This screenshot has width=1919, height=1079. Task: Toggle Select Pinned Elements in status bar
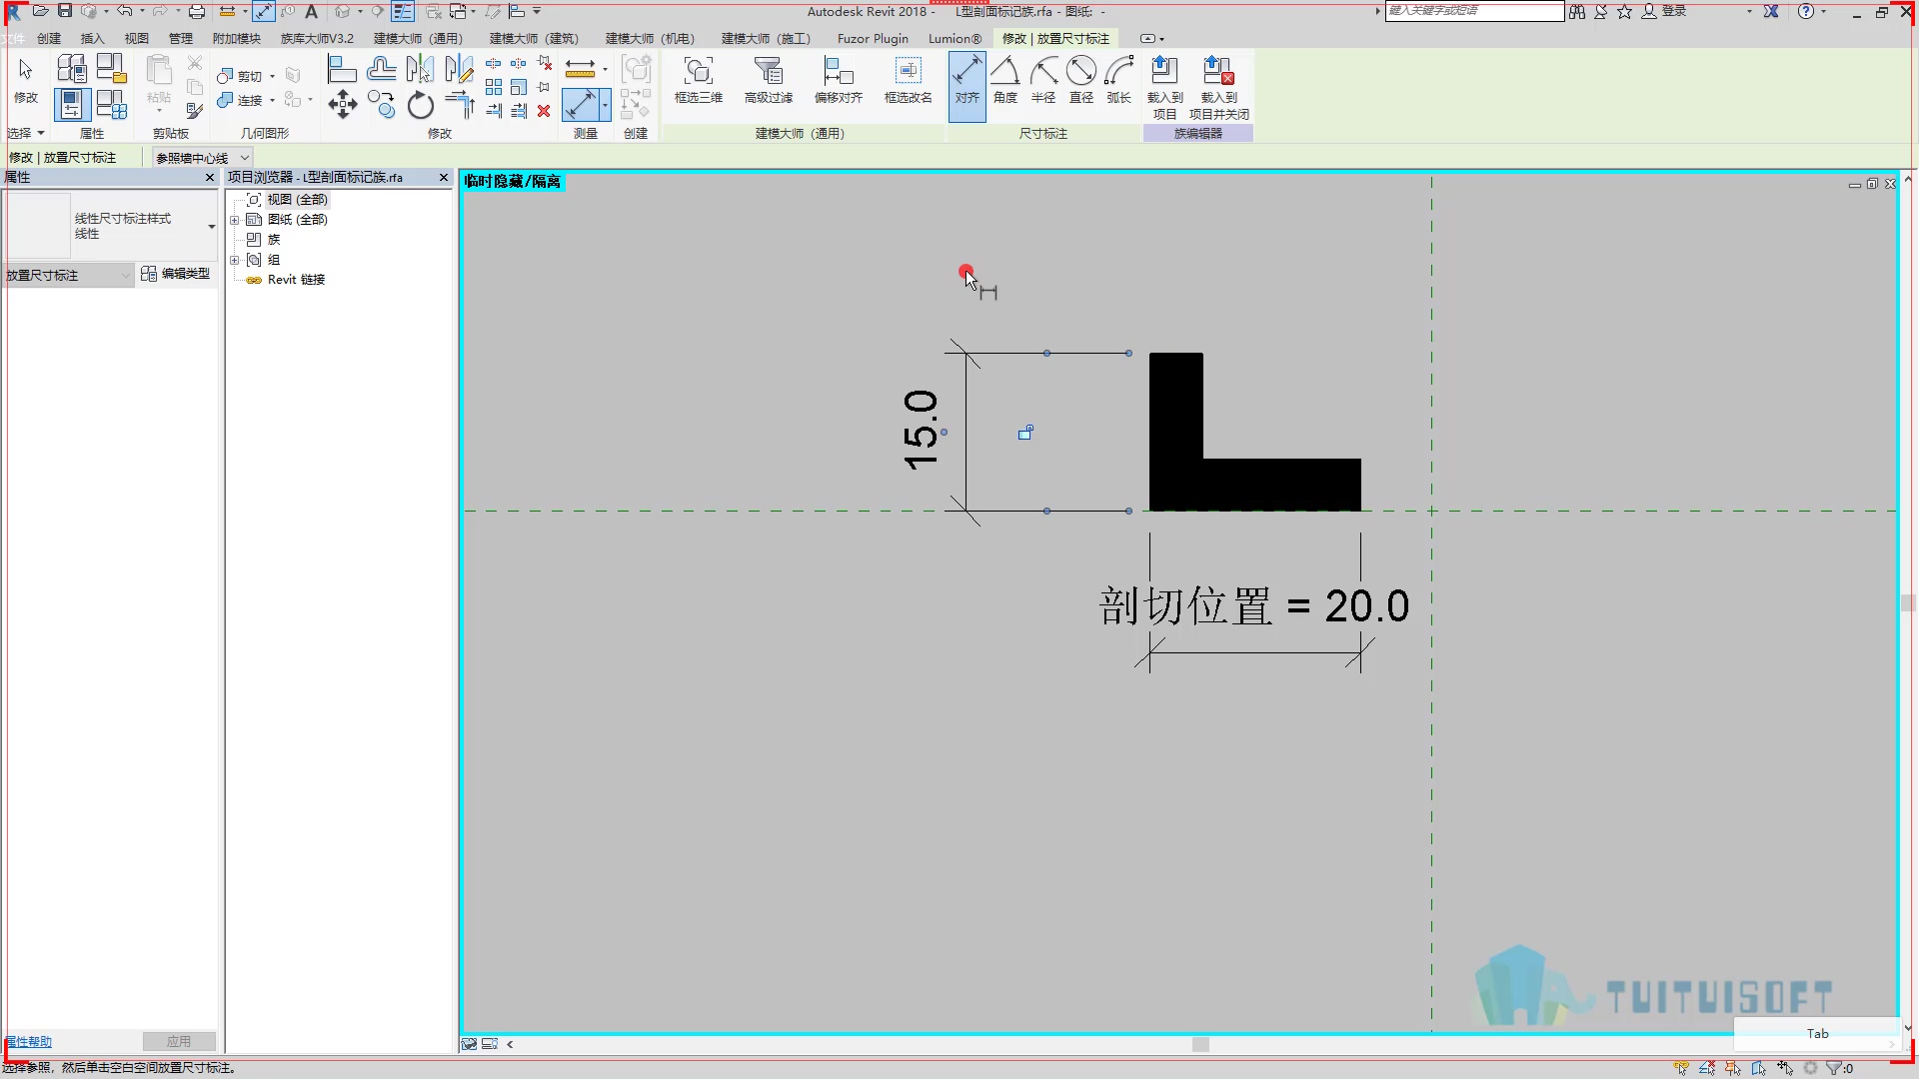(1733, 1068)
